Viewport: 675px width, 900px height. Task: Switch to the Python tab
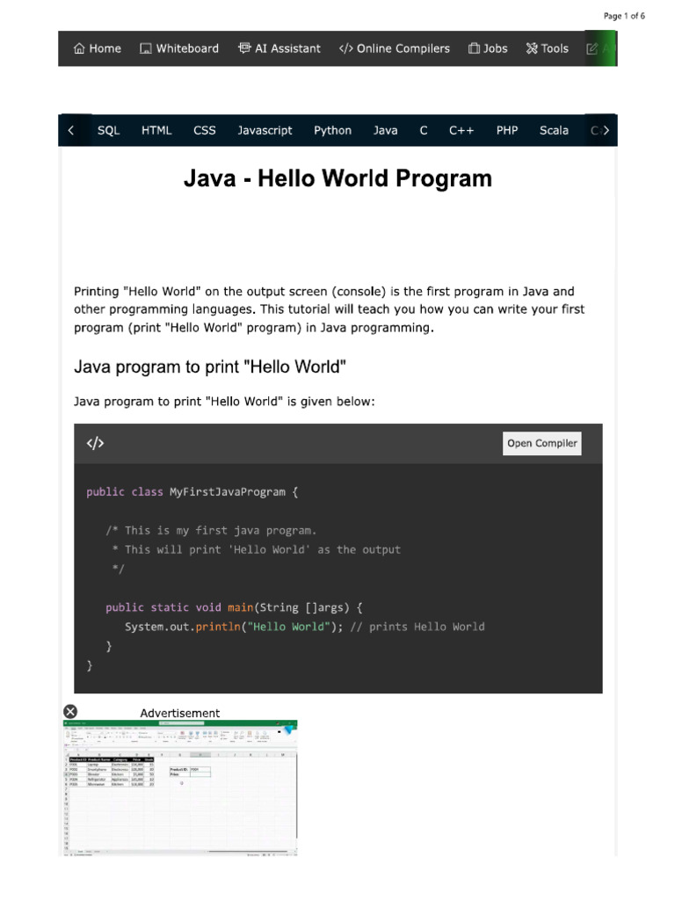pyautogui.click(x=332, y=130)
